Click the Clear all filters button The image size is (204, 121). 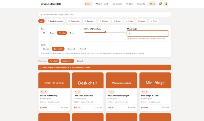pyautogui.click(x=80, y=61)
